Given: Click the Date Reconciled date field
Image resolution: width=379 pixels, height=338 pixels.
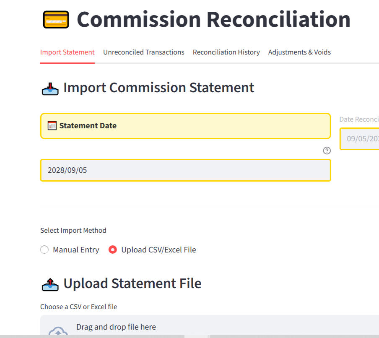Looking at the screenshot, I should pos(361,139).
